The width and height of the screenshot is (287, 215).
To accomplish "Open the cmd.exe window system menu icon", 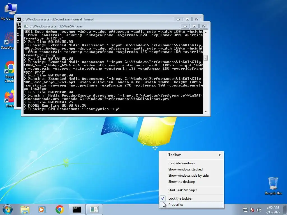I will pos(19,19).
